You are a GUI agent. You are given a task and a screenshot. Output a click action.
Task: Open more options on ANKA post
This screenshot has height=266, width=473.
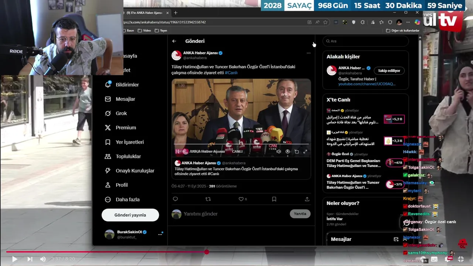coord(309,53)
